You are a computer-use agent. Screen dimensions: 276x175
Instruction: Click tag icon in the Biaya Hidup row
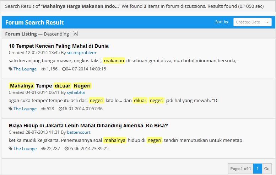11,149
